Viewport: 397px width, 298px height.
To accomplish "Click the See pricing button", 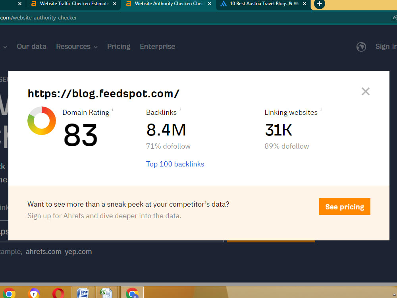I will [x=345, y=207].
